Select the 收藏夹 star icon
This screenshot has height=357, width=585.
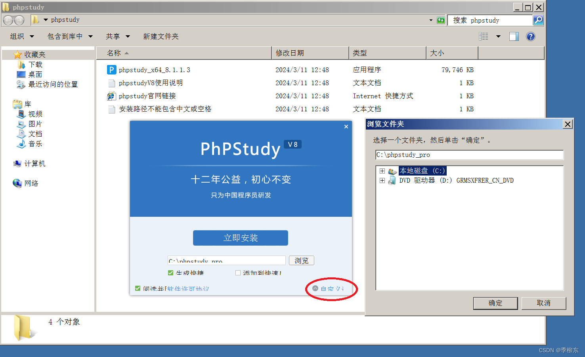tap(17, 55)
